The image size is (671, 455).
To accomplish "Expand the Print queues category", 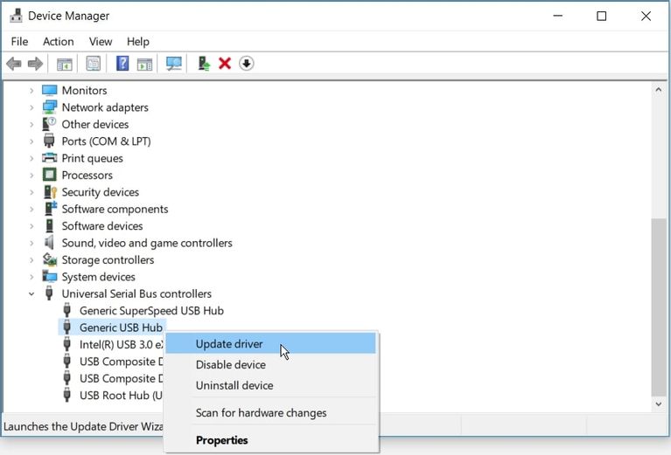I will click(x=31, y=158).
